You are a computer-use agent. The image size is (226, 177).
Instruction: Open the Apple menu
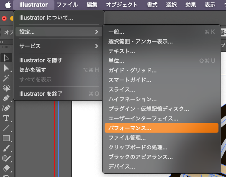tap(8, 5)
